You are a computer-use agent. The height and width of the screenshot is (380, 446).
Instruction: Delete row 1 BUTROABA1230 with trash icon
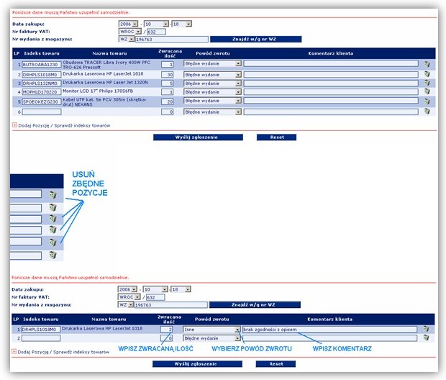coord(427,64)
